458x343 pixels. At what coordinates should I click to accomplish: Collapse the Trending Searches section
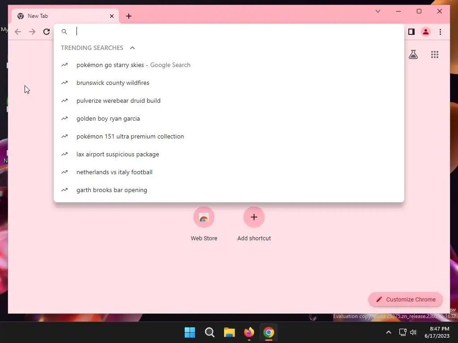[132, 48]
